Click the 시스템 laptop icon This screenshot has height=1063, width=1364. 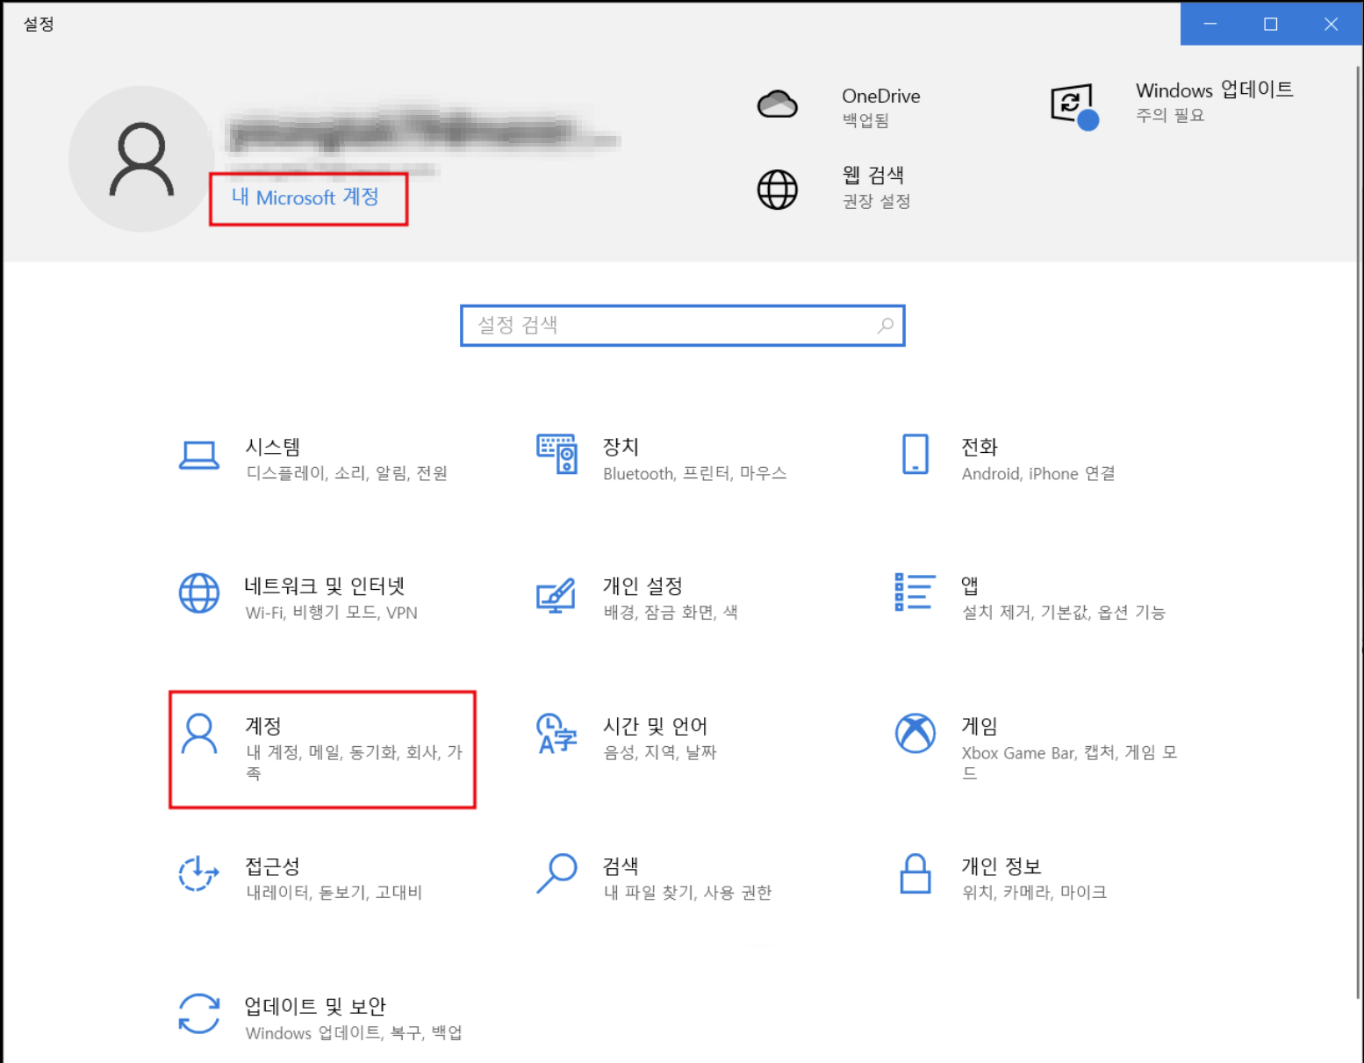pyautogui.click(x=199, y=456)
